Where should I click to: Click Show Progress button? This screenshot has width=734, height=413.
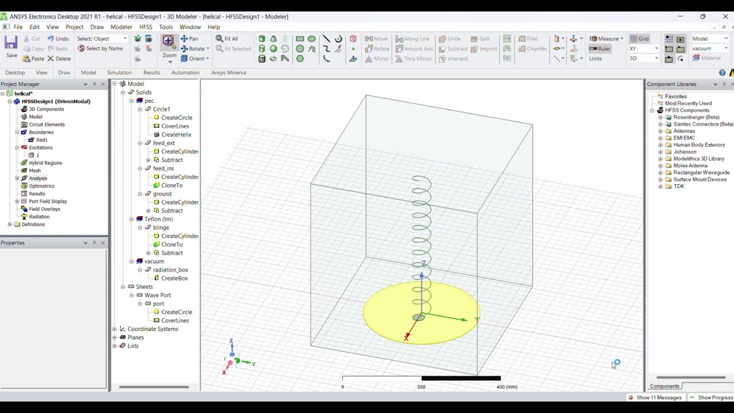coord(712,398)
